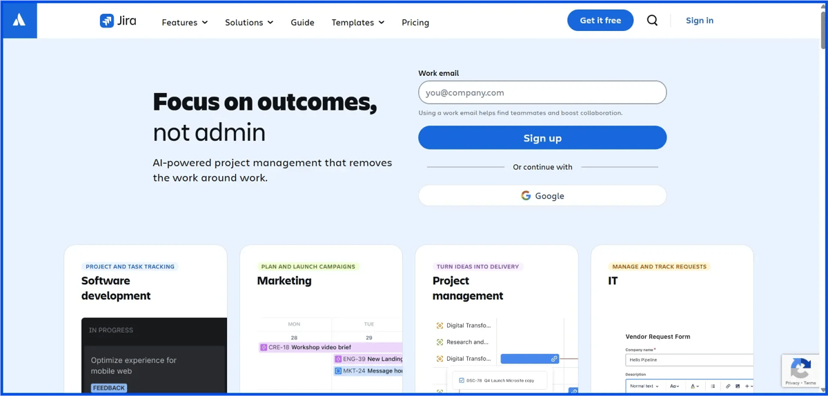Expand the Templates menu
This screenshot has width=828, height=396.
click(x=358, y=22)
